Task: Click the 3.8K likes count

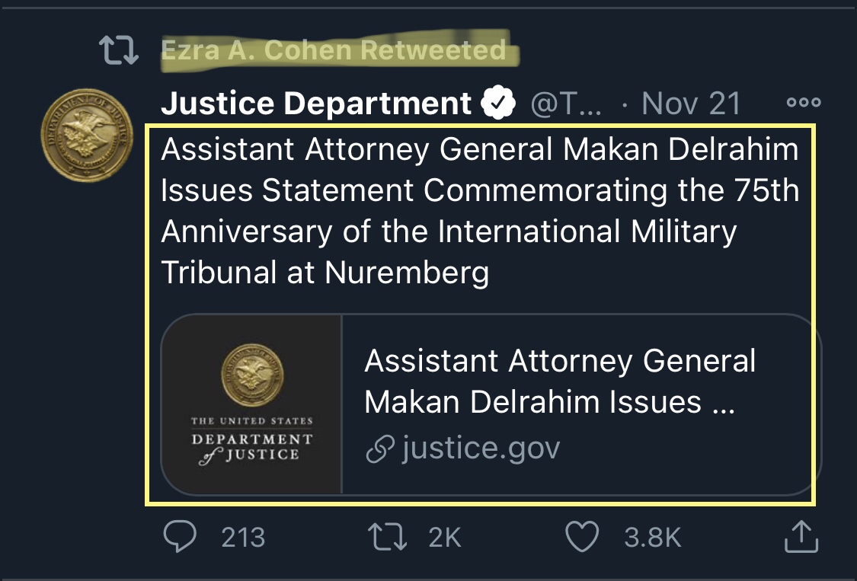Action: [653, 538]
